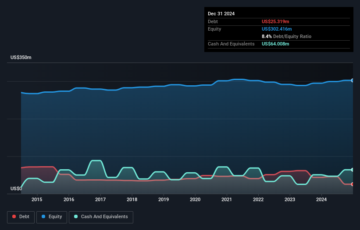Toggle the Equity series legend button
The height and width of the screenshot is (230, 360).
(52, 217)
